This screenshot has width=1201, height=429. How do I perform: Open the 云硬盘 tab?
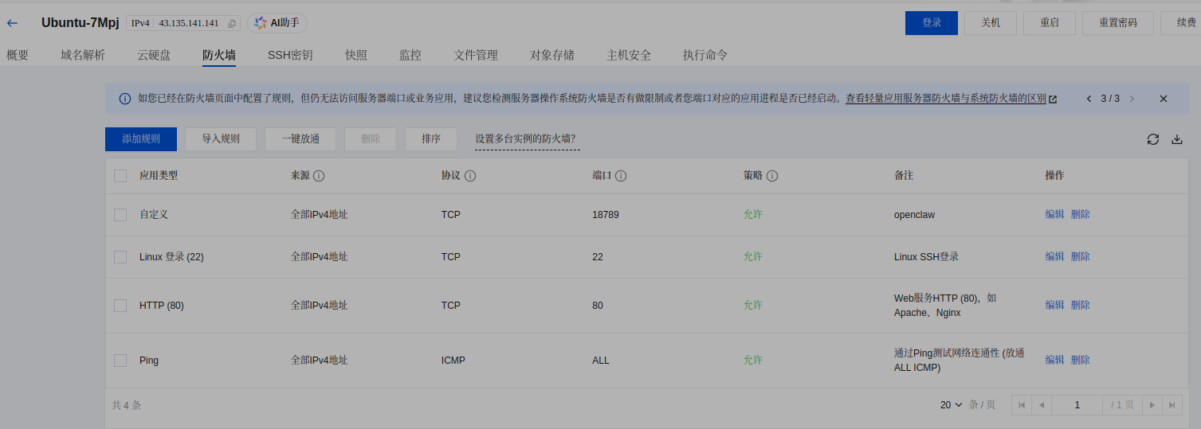pyautogui.click(x=154, y=55)
